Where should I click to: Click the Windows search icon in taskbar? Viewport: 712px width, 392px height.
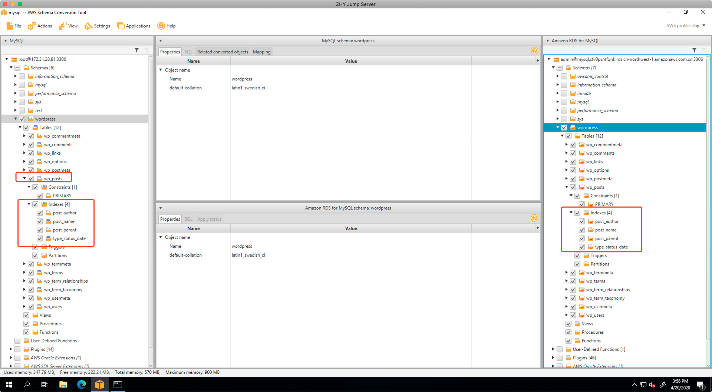tap(27, 385)
